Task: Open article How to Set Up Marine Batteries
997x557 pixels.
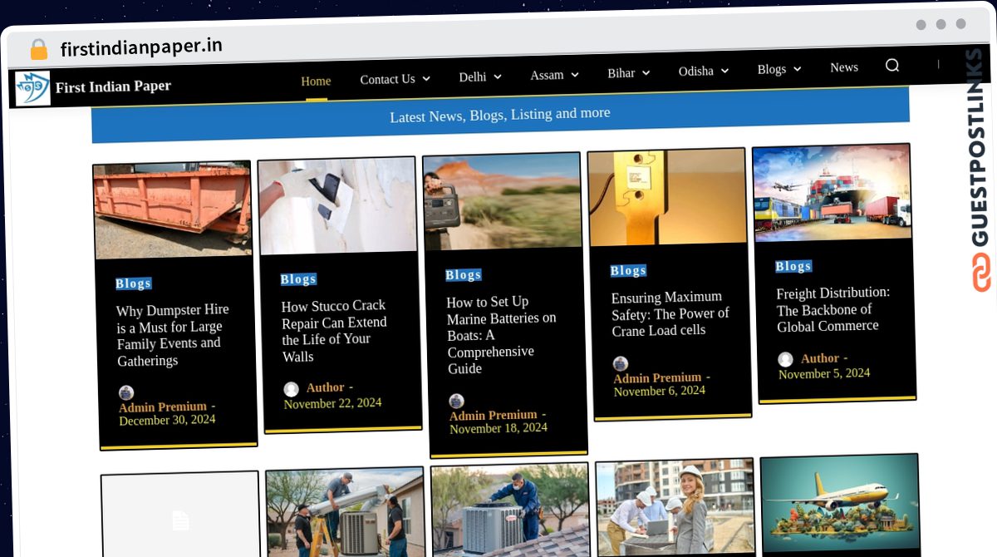Action: [x=501, y=335]
